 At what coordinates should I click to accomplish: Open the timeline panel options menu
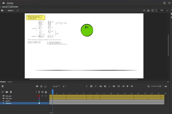point(168,82)
